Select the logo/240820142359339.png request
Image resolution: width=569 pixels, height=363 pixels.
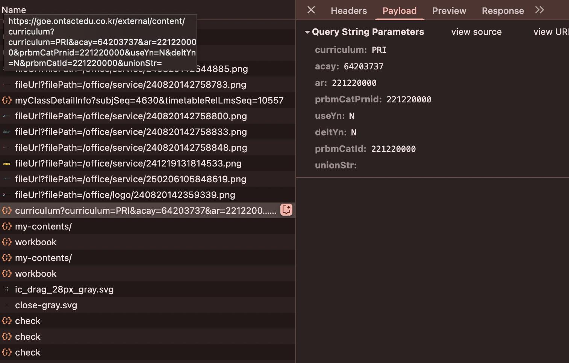125,195
